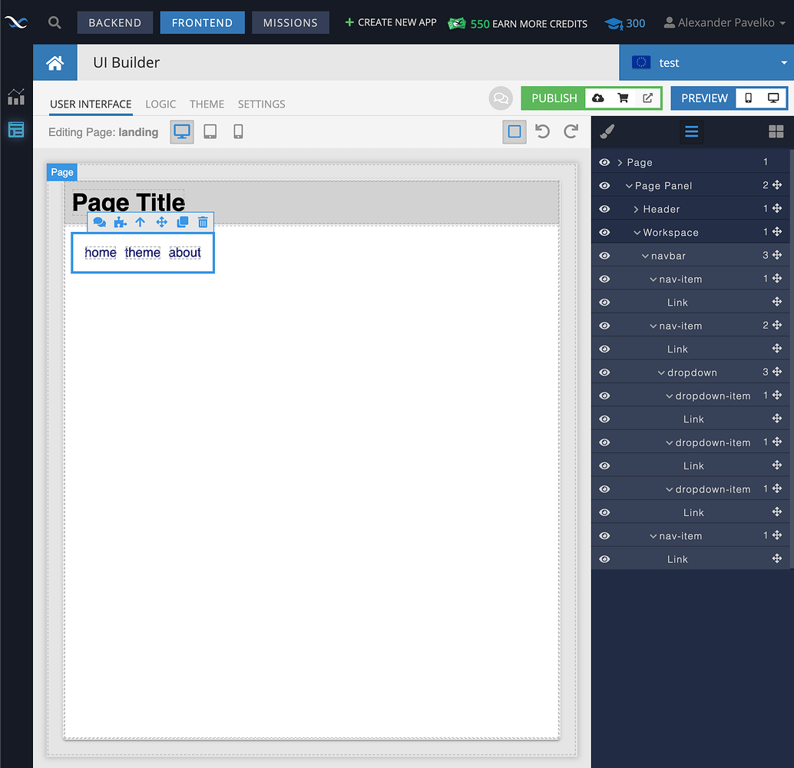794x768 pixels.
Task: Switch to the LOGIC tab
Action: [x=160, y=104]
